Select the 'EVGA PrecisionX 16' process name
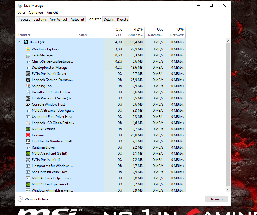Screen dimensions: 257x215 click(46, 160)
